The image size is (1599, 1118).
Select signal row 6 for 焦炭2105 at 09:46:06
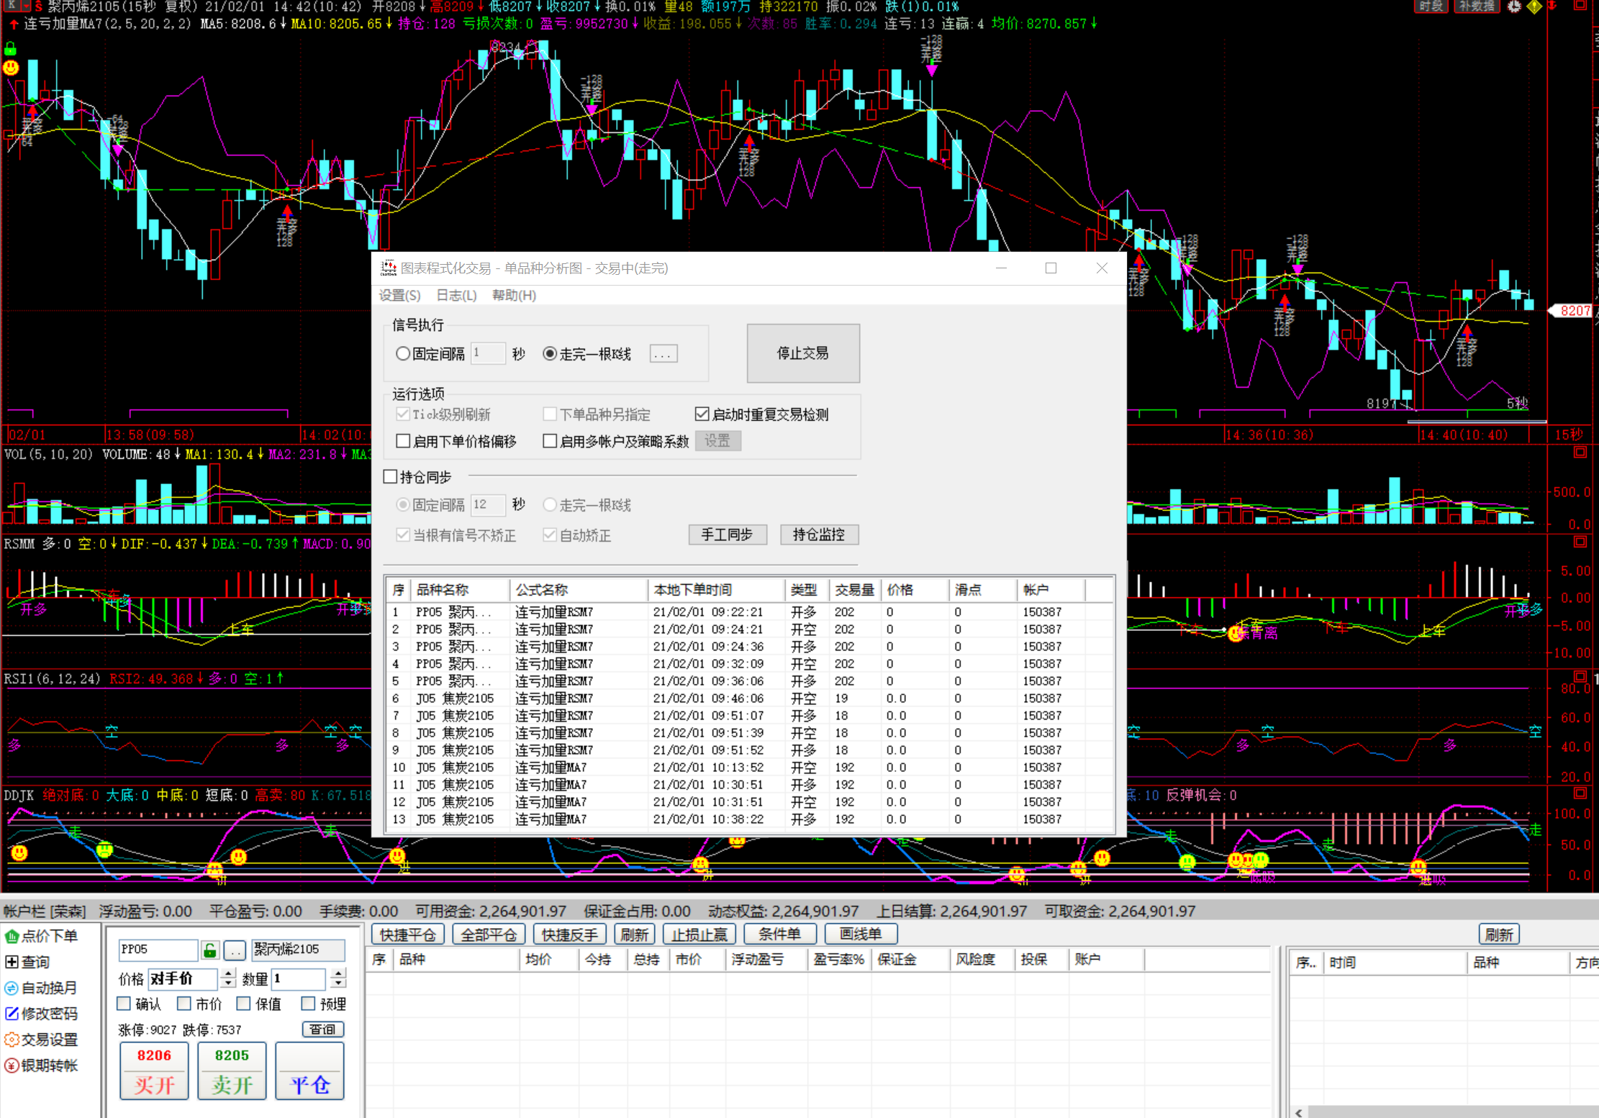click(750, 699)
